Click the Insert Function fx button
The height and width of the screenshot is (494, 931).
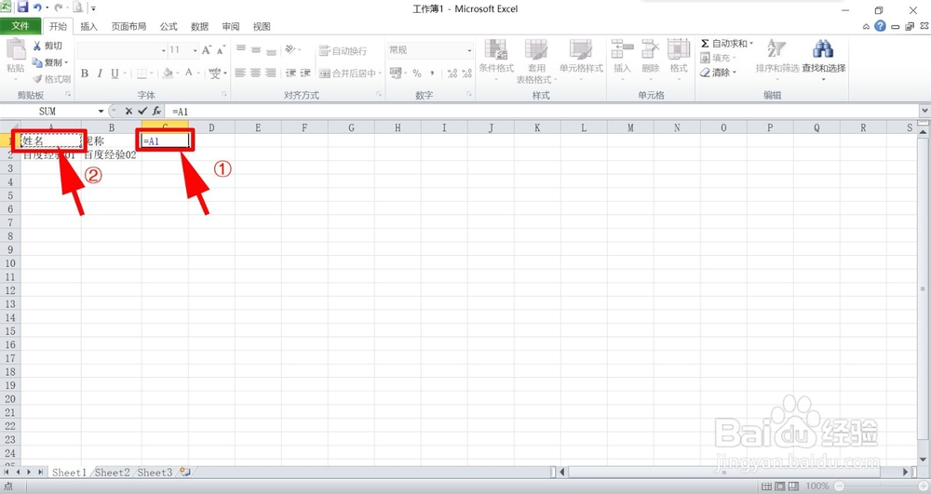pos(156,111)
